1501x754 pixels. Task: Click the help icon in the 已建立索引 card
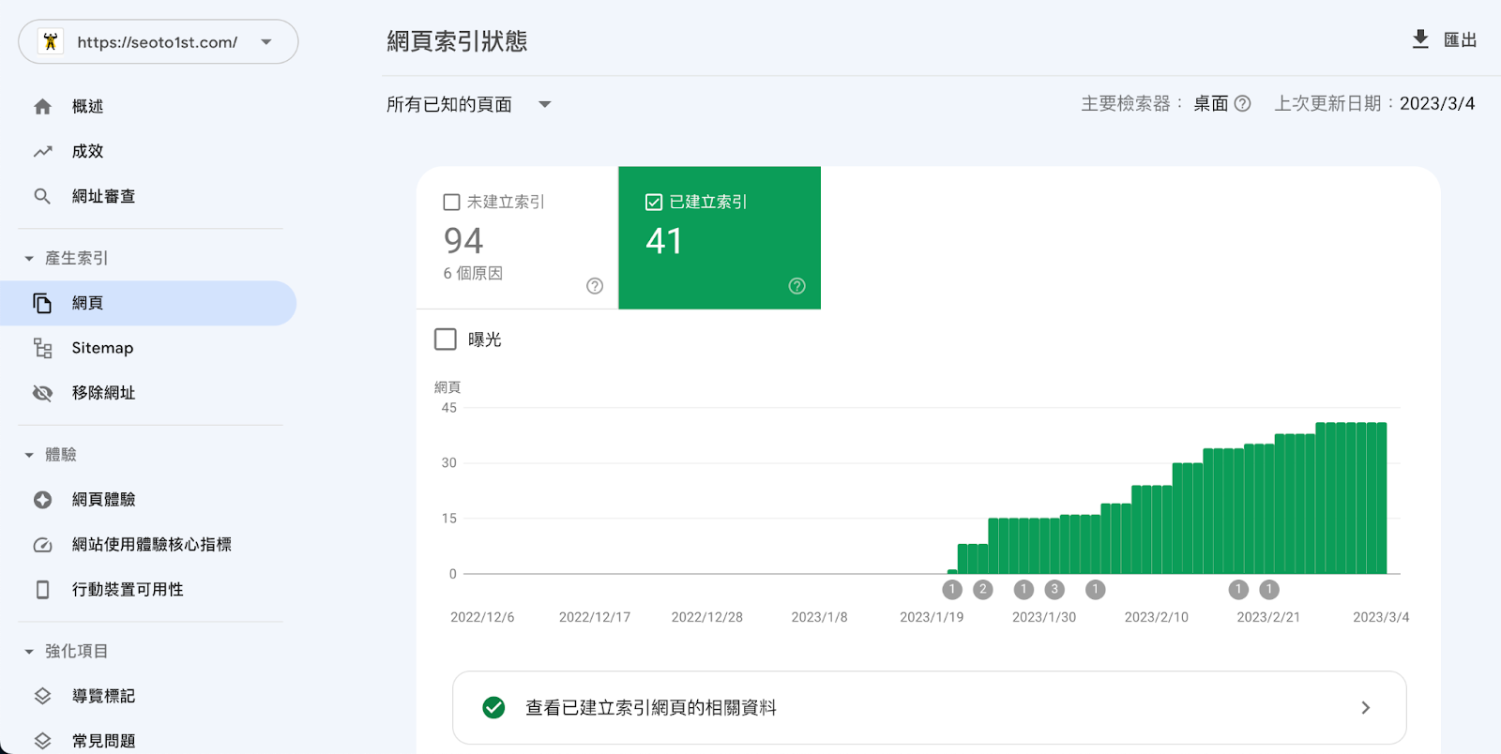pos(796,286)
